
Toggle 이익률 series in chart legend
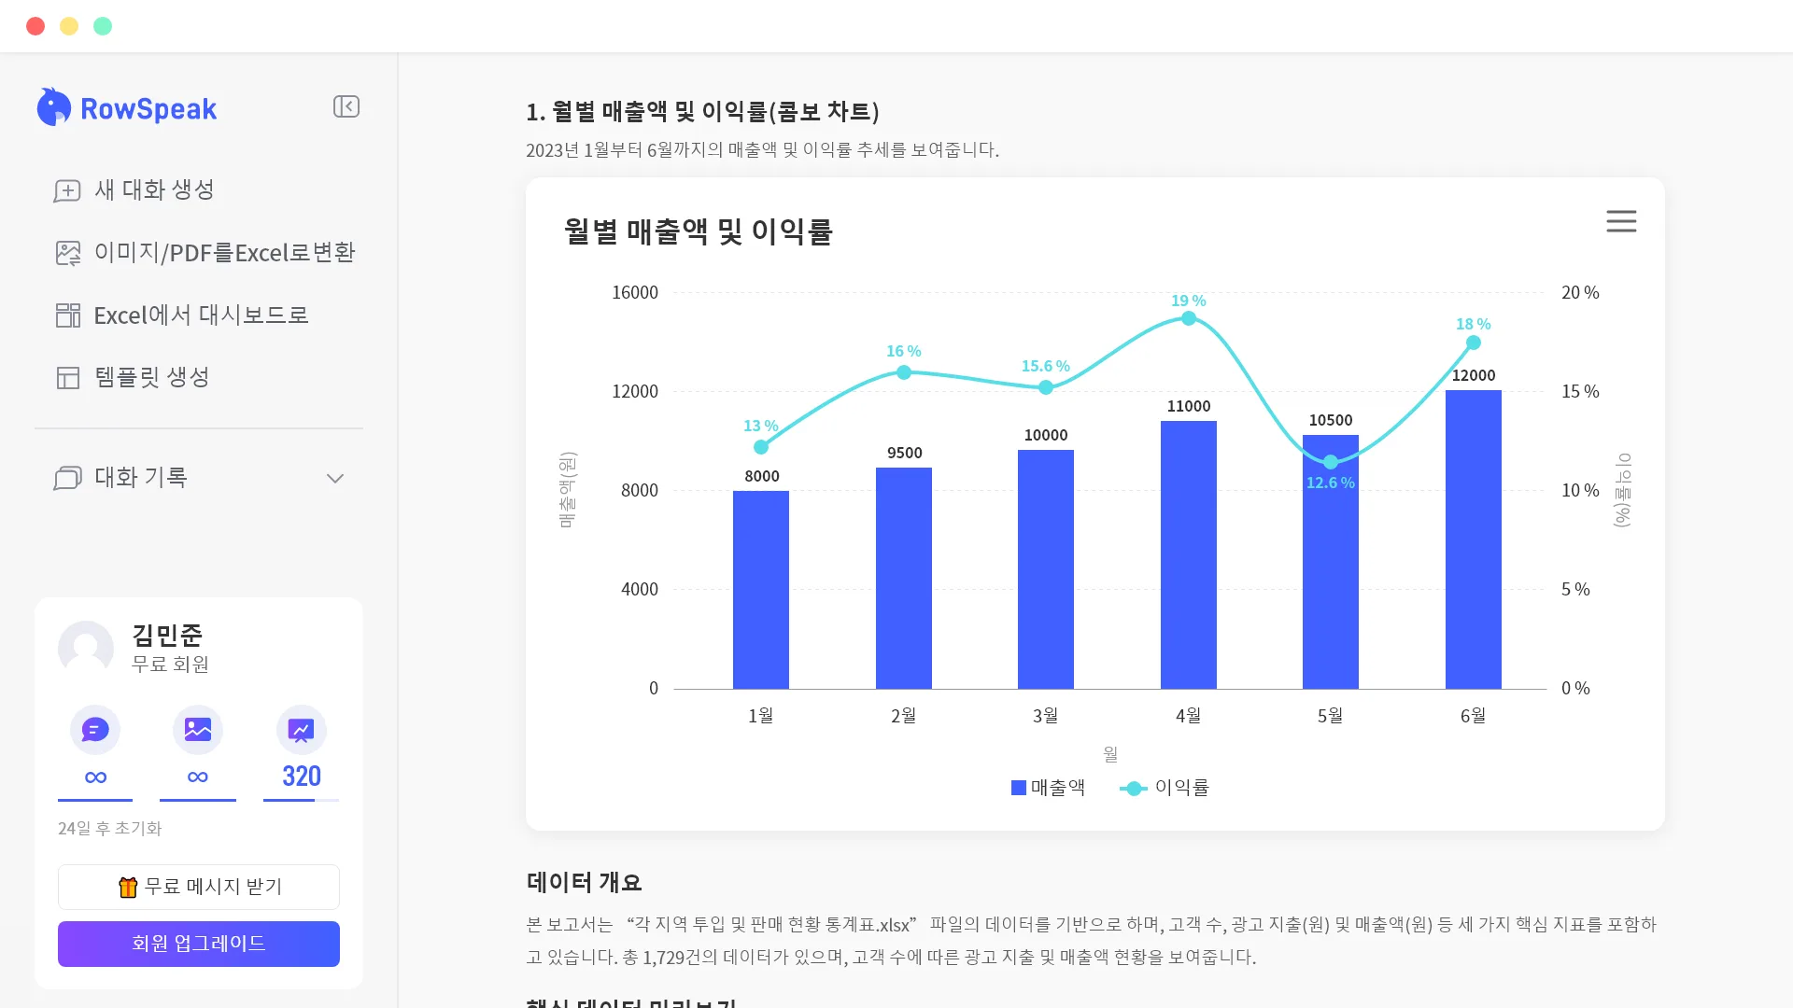tap(1165, 788)
